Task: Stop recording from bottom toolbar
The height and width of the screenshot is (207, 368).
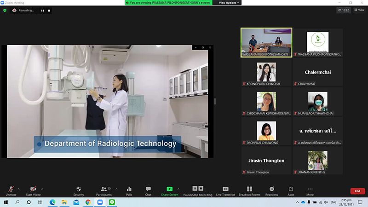Action: 201,189
